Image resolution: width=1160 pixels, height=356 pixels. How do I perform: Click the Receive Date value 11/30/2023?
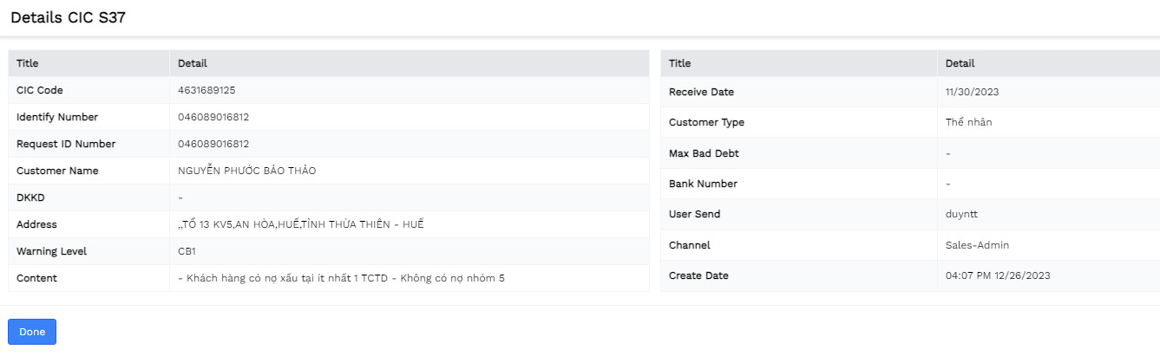[973, 92]
